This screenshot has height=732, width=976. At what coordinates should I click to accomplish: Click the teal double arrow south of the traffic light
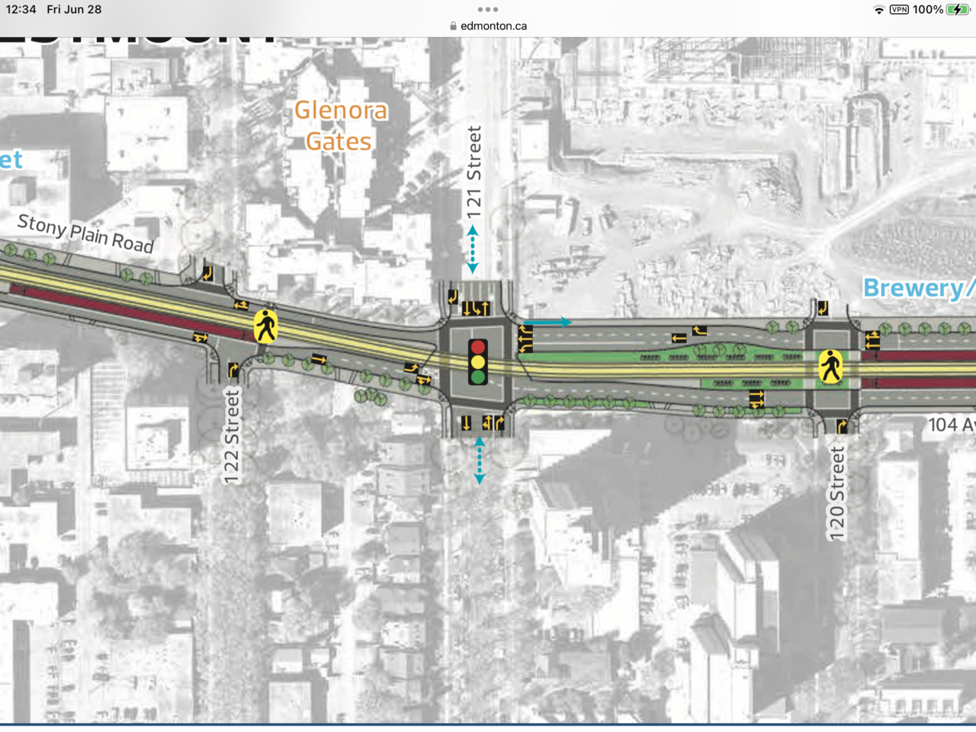479,461
